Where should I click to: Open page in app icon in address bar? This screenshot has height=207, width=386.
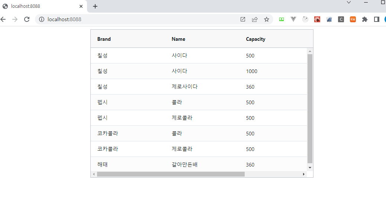(x=243, y=19)
